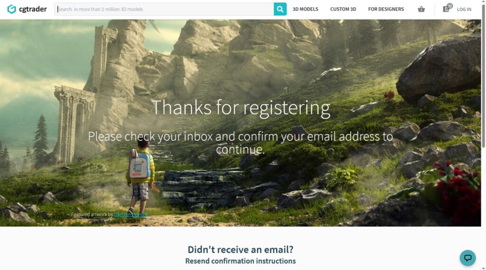Click the scrollbar up arrow

point(484,2)
